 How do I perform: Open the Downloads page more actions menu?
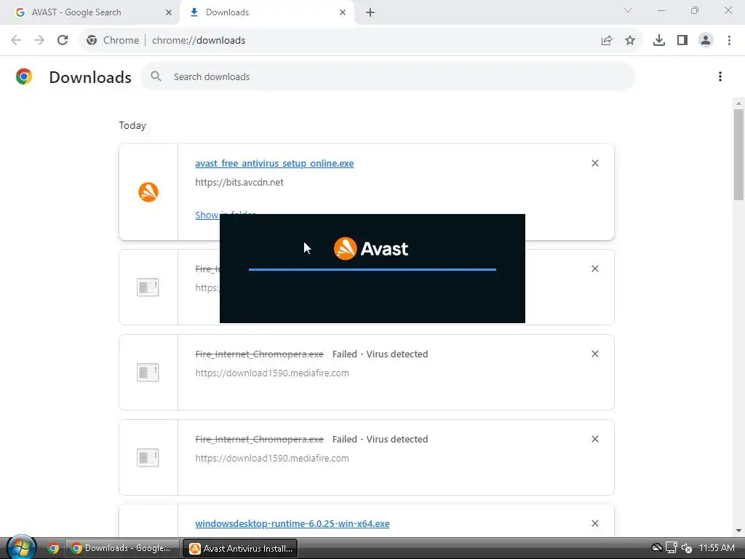[x=720, y=76]
